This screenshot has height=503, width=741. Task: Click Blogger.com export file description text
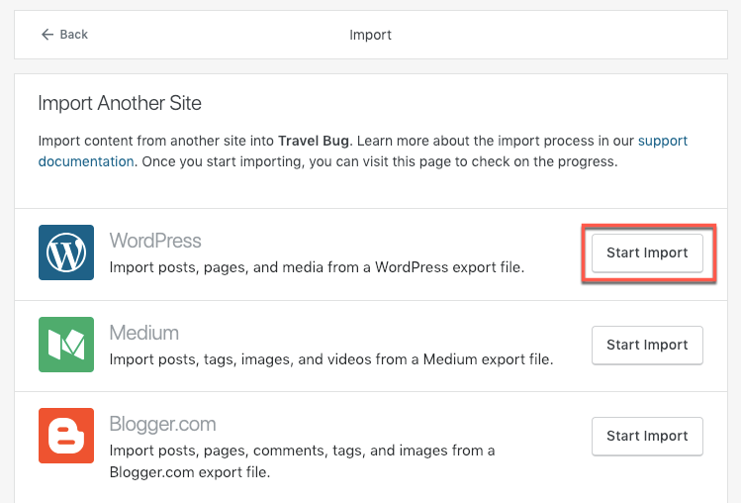pyautogui.click(x=302, y=461)
